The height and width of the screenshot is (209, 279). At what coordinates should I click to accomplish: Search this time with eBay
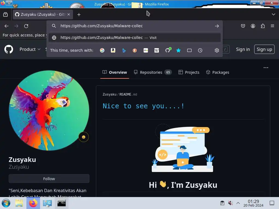[x=146, y=50]
